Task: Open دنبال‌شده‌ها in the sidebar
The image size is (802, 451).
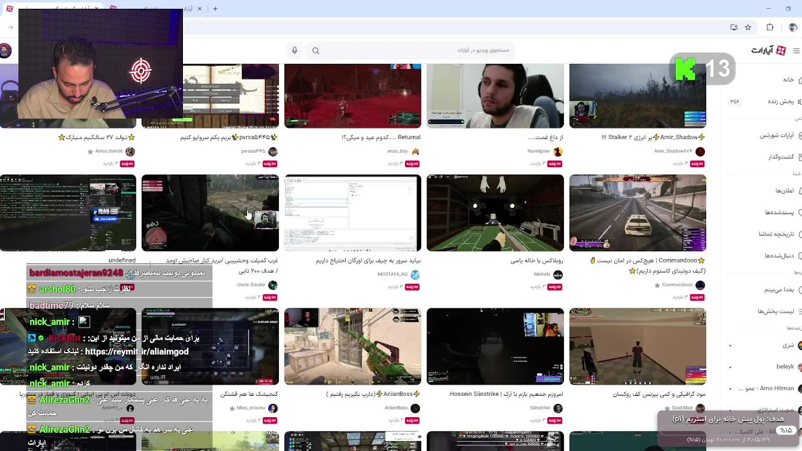Action: pyautogui.click(x=779, y=256)
